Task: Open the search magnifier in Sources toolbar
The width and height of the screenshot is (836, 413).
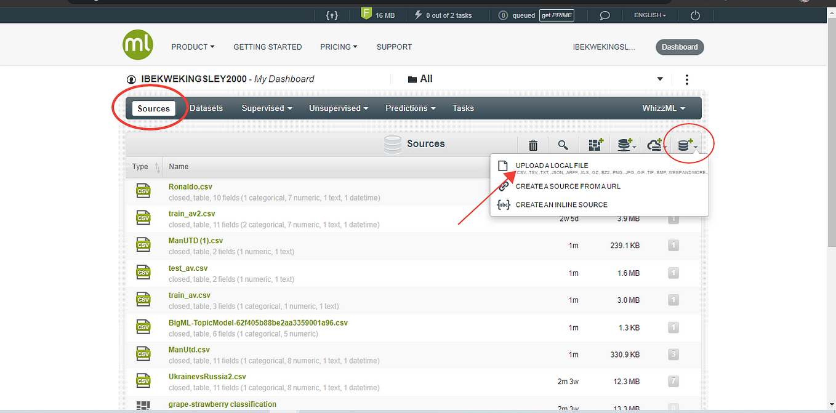Action: click(563, 145)
